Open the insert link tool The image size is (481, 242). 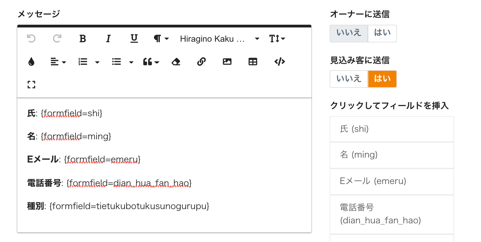click(201, 62)
